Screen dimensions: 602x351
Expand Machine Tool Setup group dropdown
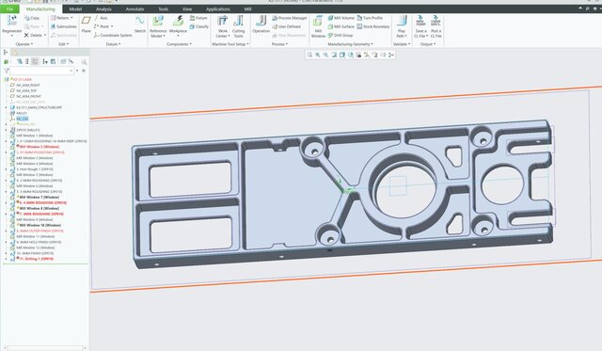coord(230,44)
